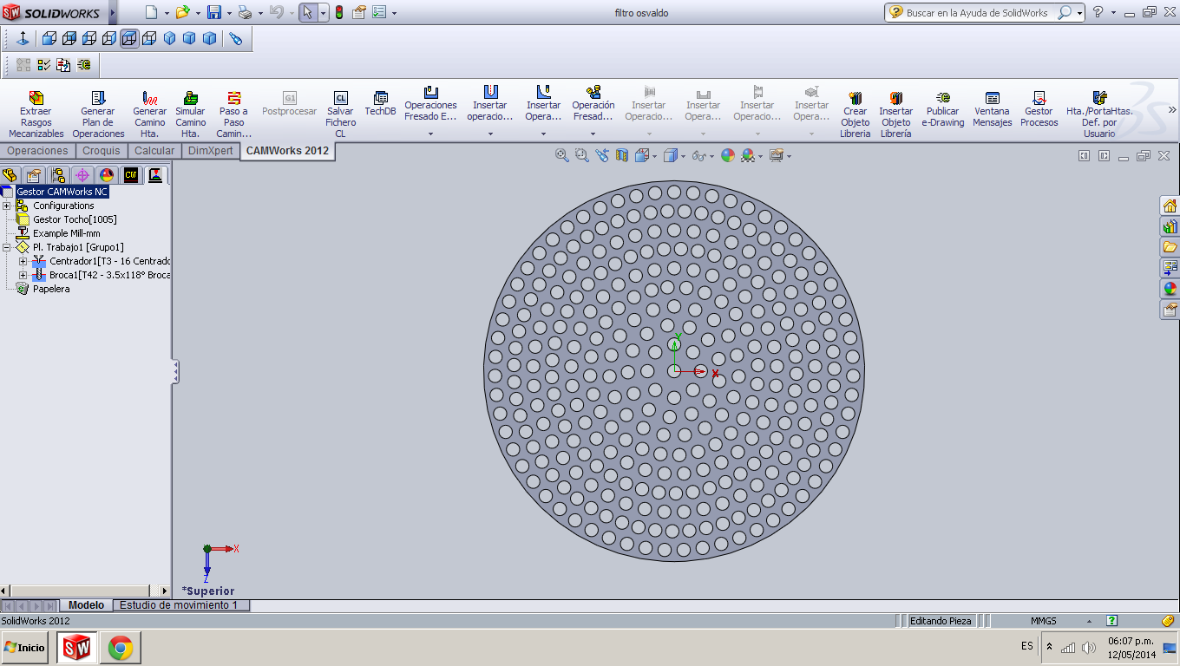
Task: Click Salvar Fichero CL
Action: (x=340, y=114)
